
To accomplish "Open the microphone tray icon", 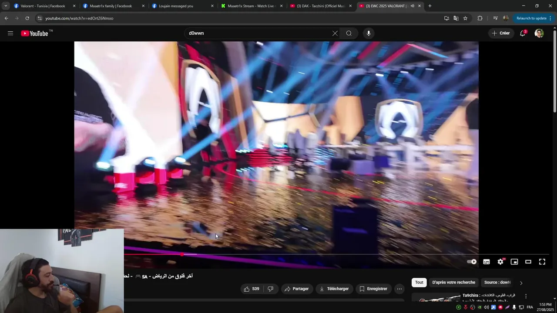I will pos(514,307).
